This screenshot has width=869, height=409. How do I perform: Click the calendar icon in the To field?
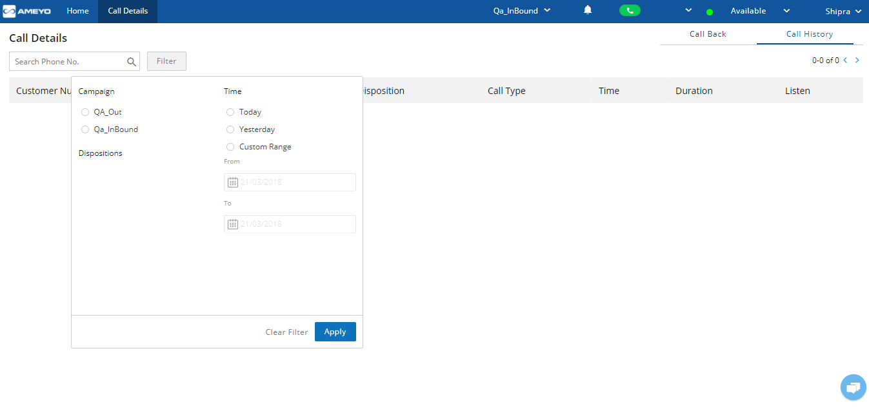pyautogui.click(x=233, y=224)
